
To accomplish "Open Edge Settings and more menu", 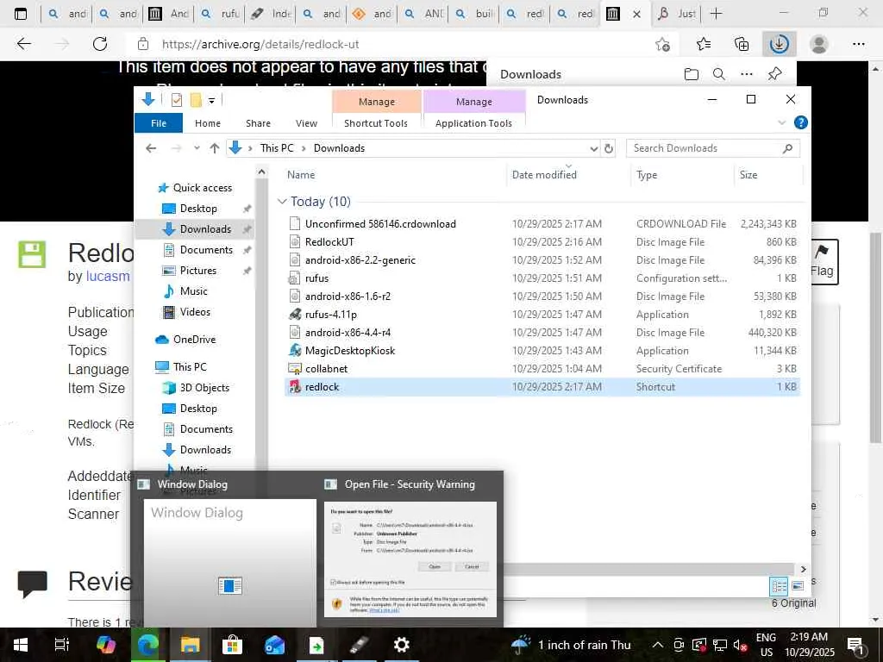I will pos(858,44).
